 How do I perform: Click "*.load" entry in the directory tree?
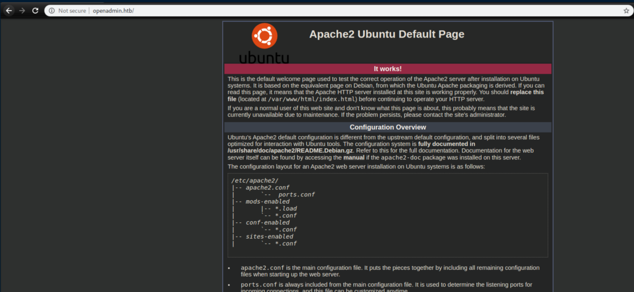click(286, 209)
